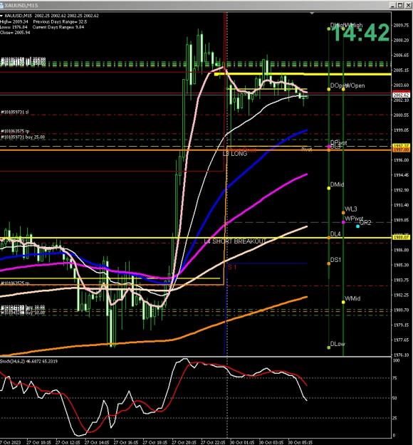Click the yellow 1988.07 price tag
Viewport: 413px width, 445px height.
(x=401, y=237)
